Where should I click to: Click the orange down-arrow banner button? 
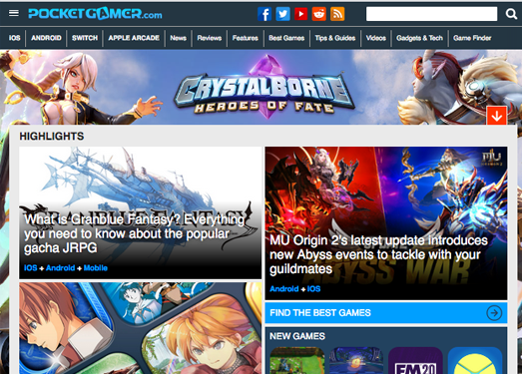point(497,116)
